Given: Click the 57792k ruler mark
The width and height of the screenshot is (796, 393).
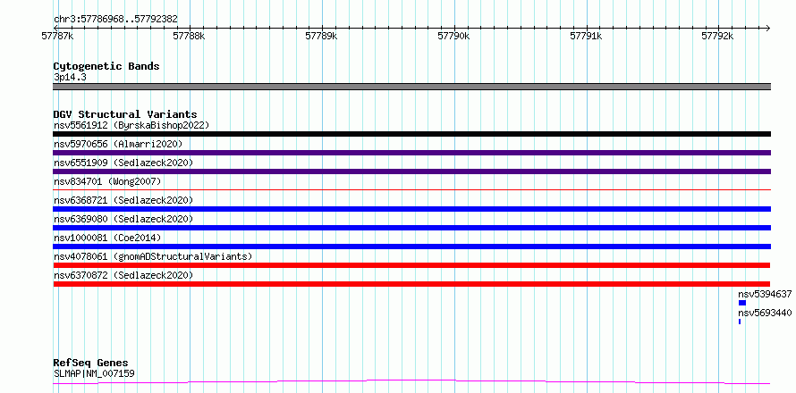Looking at the screenshot, I should (x=718, y=36).
